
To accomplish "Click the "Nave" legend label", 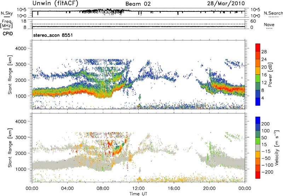I will coord(269,24).
